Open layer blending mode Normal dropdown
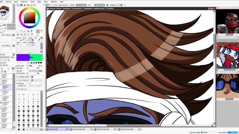 (14, 55)
